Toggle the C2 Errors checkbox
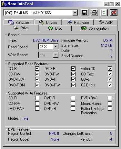Viewport: 121px width, 149px height. tap(110, 85)
